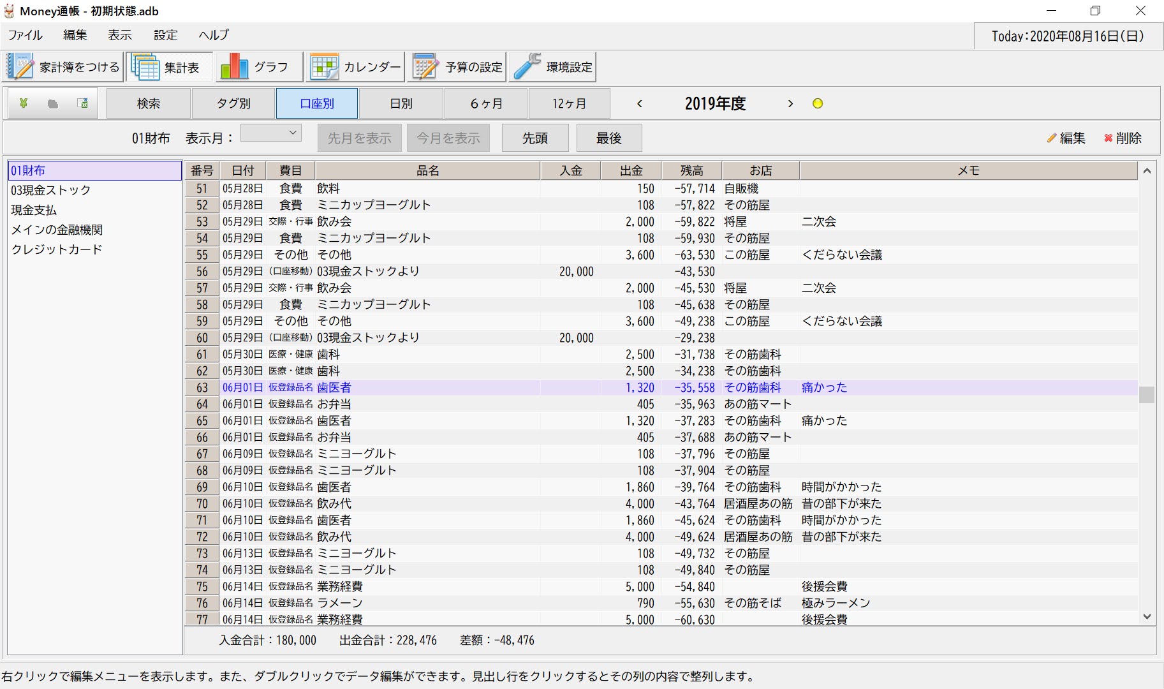This screenshot has width=1164, height=689.
Task: Select the 現金支払 account
Action: pos(95,210)
